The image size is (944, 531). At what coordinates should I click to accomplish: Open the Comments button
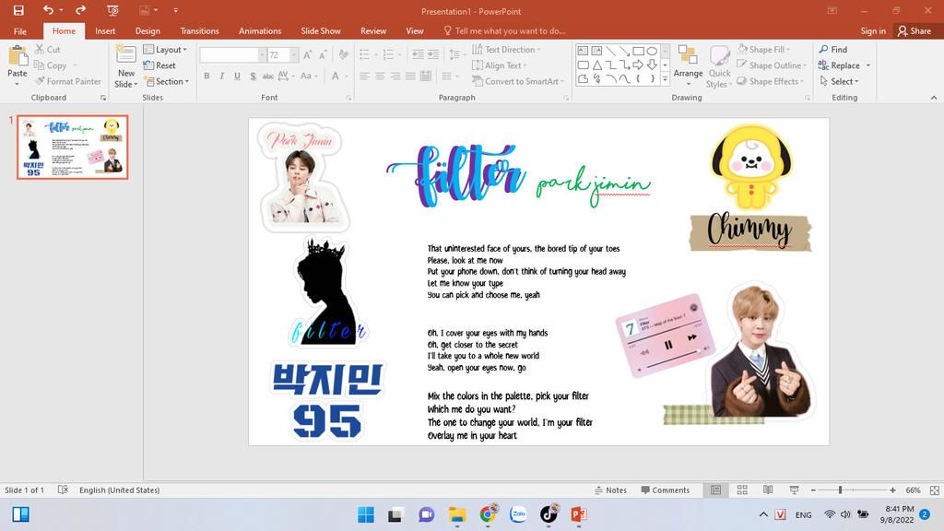pos(666,490)
